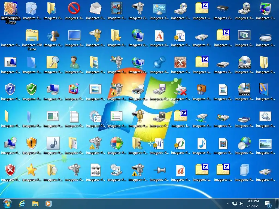Select the orange exclamation shield icon

pos(32,143)
